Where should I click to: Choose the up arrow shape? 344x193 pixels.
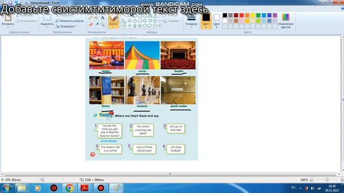(x=155, y=21)
